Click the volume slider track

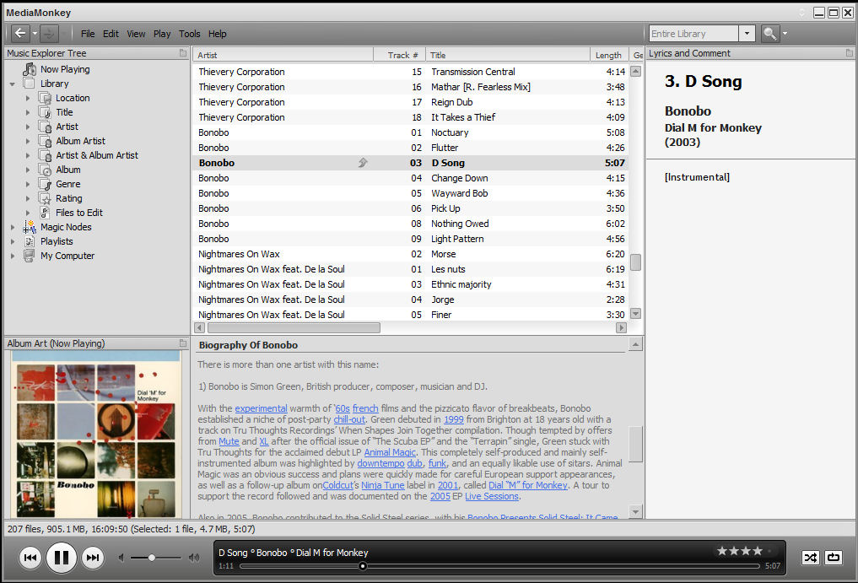tap(156, 558)
